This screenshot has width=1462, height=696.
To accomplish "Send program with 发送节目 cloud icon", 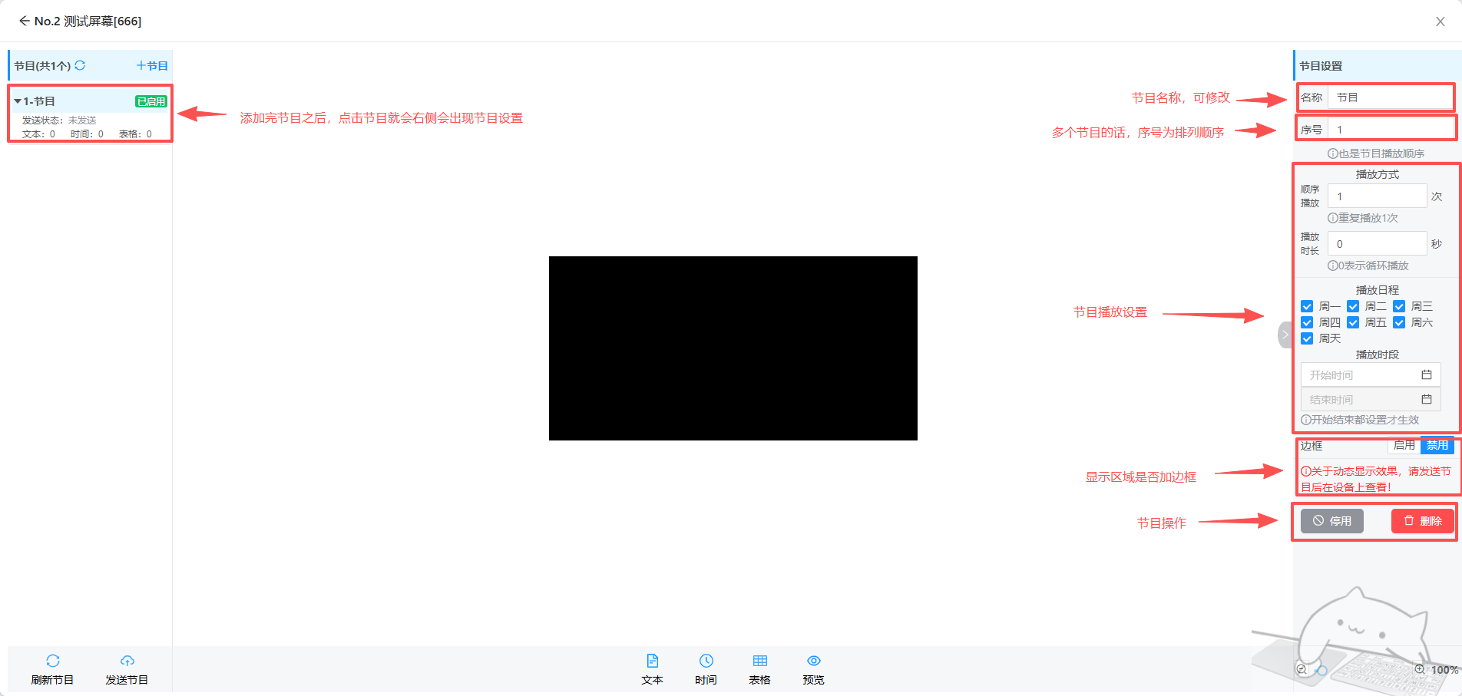I will pyautogui.click(x=127, y=661).
